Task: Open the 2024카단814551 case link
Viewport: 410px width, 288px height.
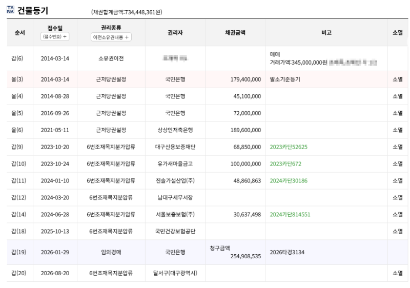Action: coord(290,215)
